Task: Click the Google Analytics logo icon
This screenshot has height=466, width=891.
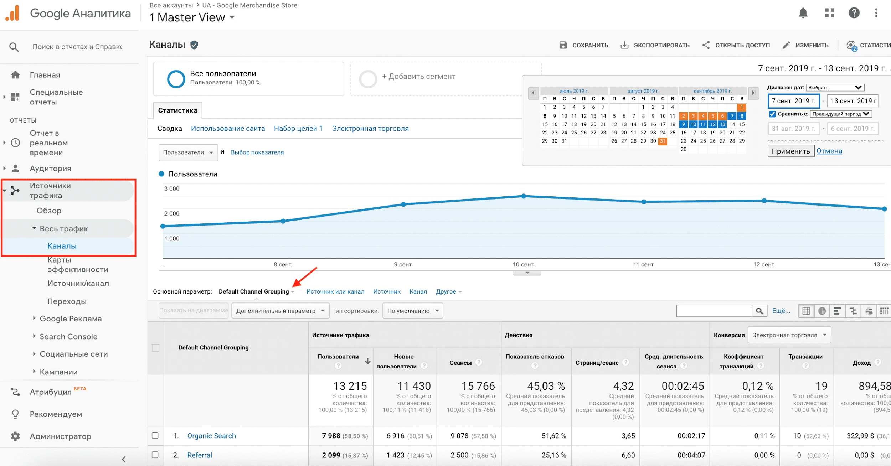Action: 13,14
